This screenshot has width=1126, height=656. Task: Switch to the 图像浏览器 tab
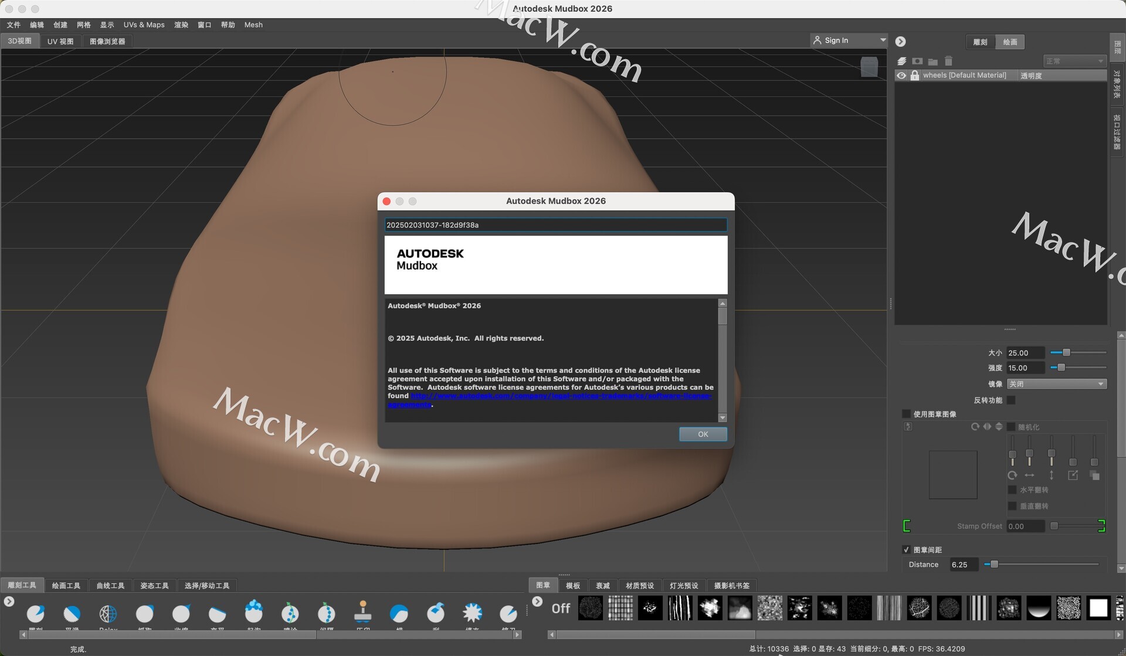coord(107,41)
